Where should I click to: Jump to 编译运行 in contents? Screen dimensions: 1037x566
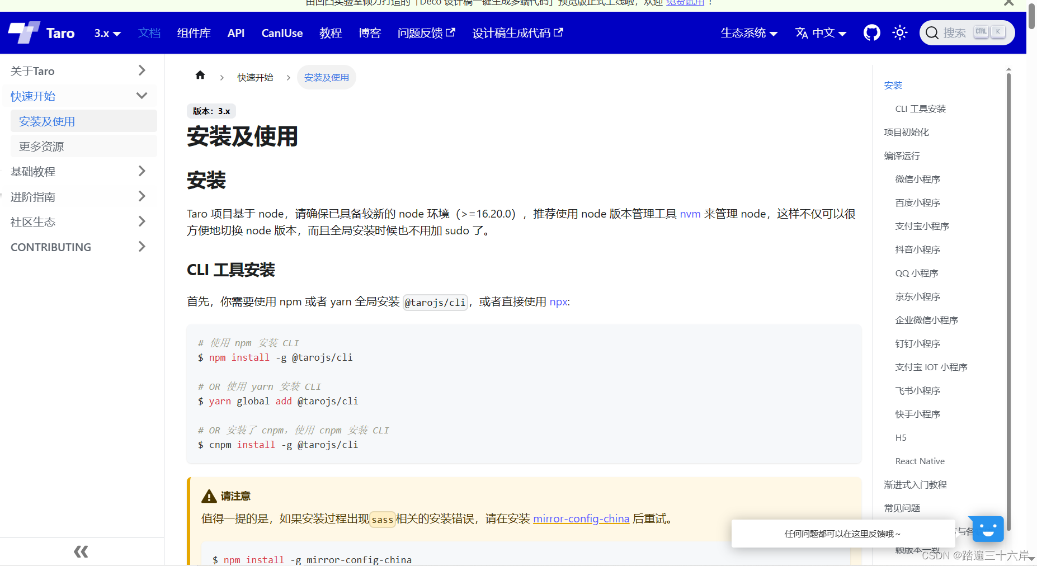pyautogui.click(x=902, y=155)
